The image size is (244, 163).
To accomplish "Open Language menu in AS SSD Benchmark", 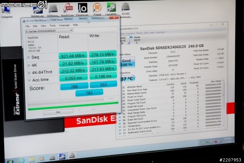I will point(64,25).
